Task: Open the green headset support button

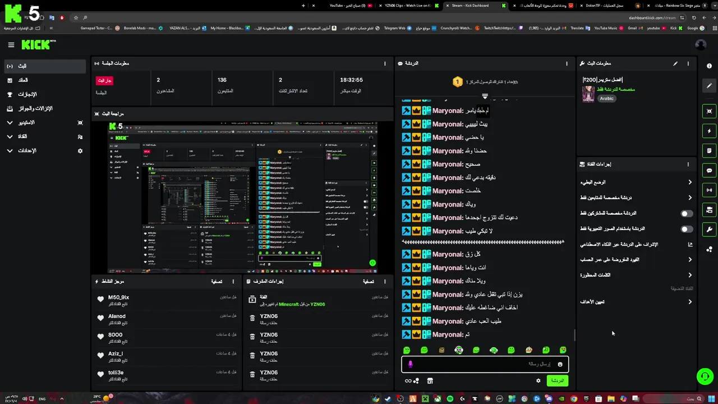Action: [x=705, y=377]
